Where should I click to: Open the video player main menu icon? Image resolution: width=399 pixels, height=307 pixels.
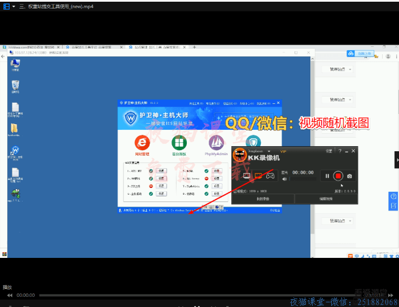point(6,6)
